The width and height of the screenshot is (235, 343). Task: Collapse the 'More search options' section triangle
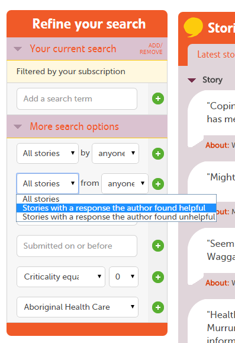(x=18, y=126)
